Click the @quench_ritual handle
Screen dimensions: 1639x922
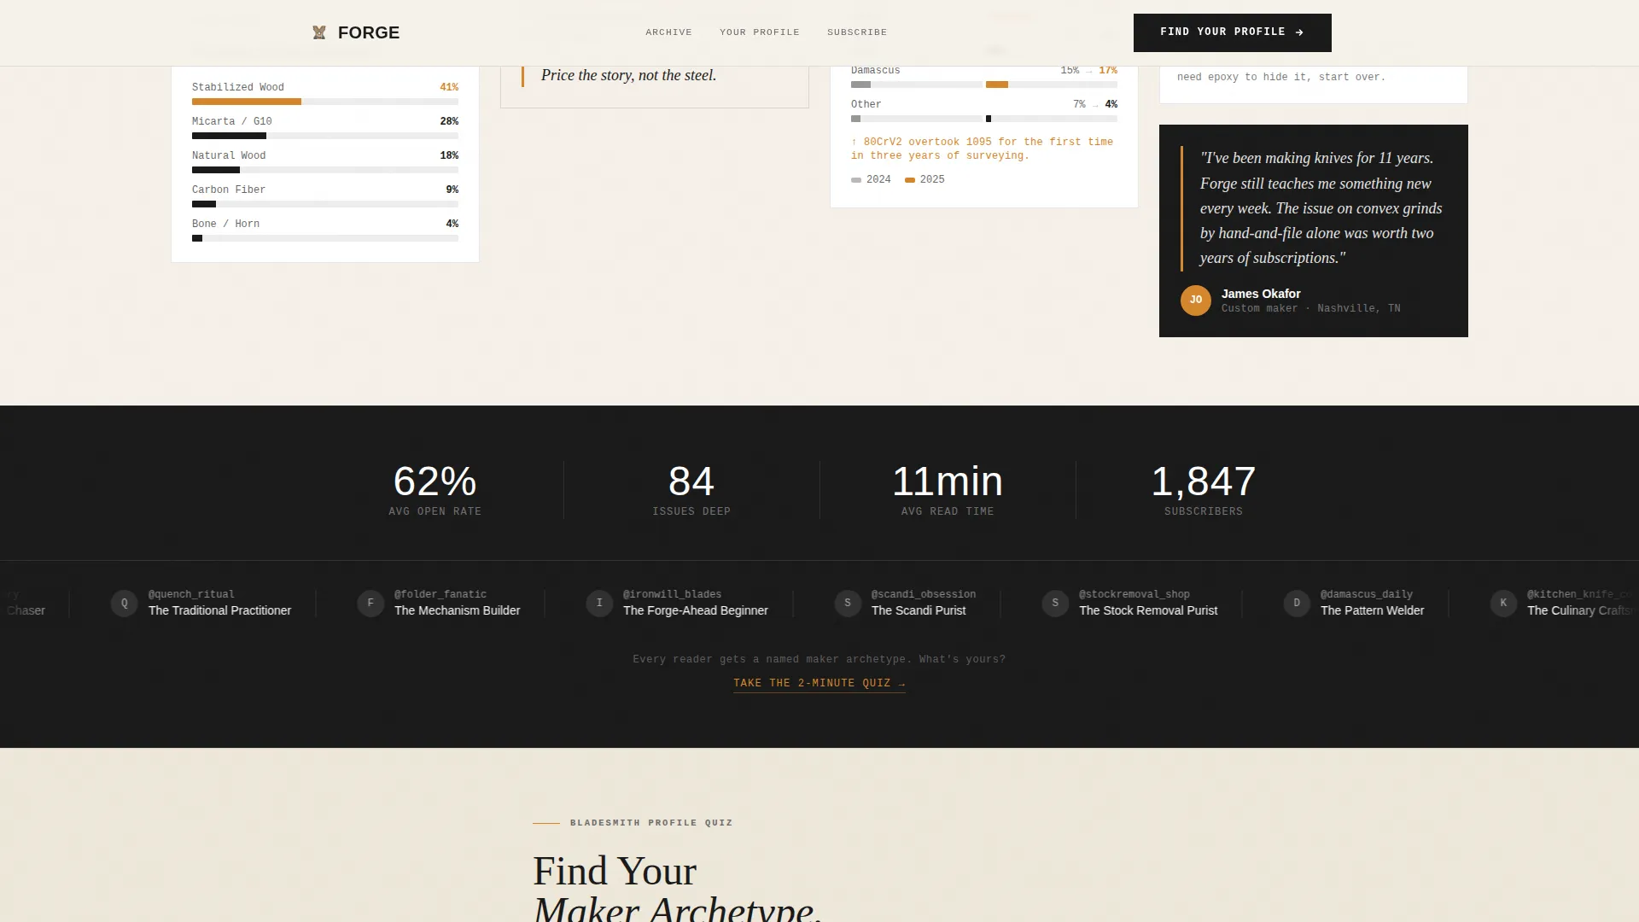191,594
